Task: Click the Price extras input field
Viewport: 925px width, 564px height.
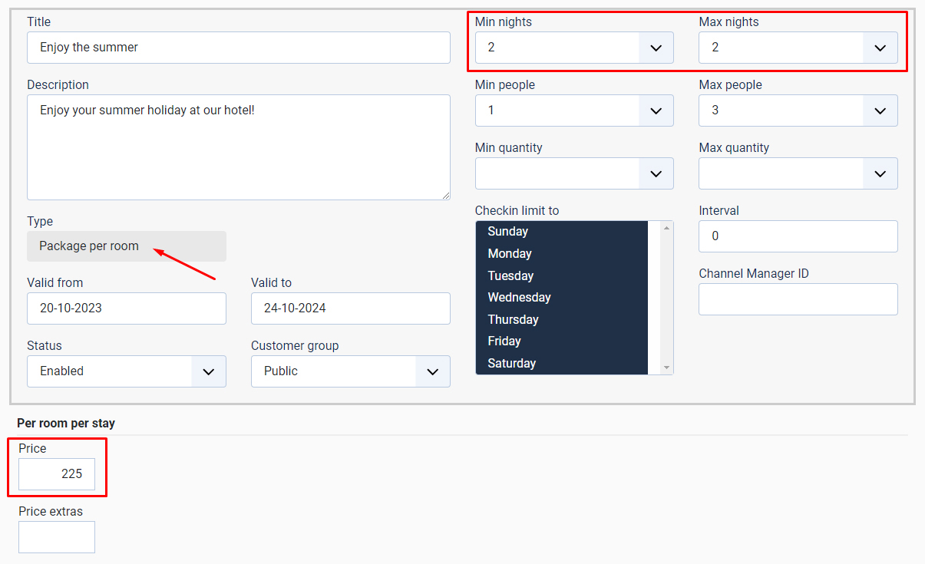Action: click(57, 537)
